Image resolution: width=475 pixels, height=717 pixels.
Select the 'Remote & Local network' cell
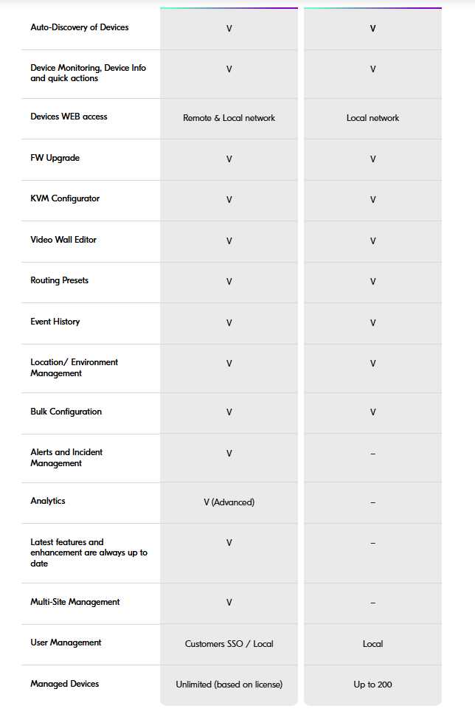(x=229, y=118)
